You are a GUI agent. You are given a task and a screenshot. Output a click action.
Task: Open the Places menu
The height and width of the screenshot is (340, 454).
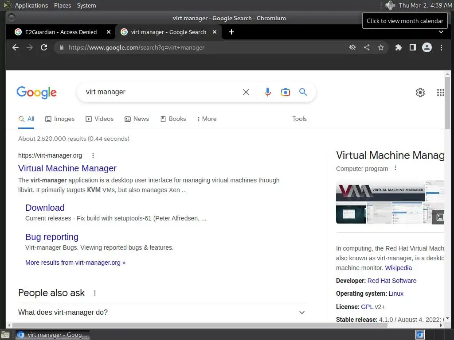coord(62,5)
